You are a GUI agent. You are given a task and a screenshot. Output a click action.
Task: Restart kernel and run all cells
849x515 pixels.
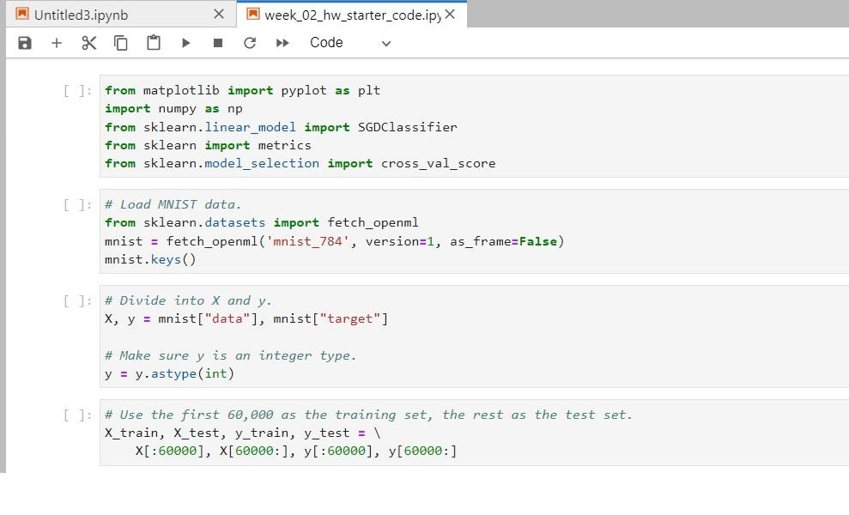282,42
